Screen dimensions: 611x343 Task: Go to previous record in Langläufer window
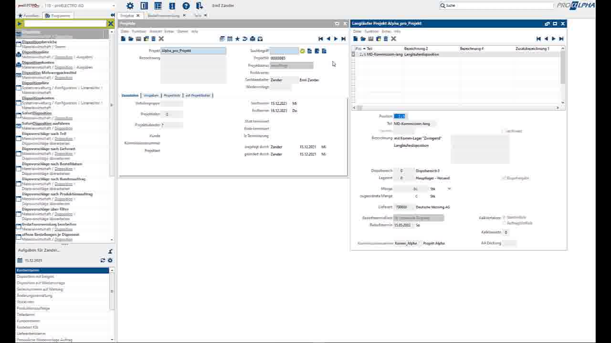point(546,39)
